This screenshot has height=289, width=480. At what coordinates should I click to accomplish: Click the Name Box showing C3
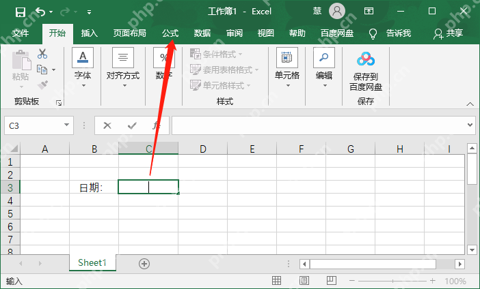point(33,125)
